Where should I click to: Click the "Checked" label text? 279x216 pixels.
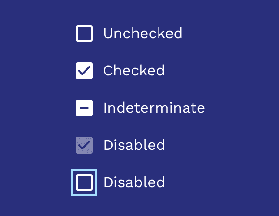pos(134,71)
